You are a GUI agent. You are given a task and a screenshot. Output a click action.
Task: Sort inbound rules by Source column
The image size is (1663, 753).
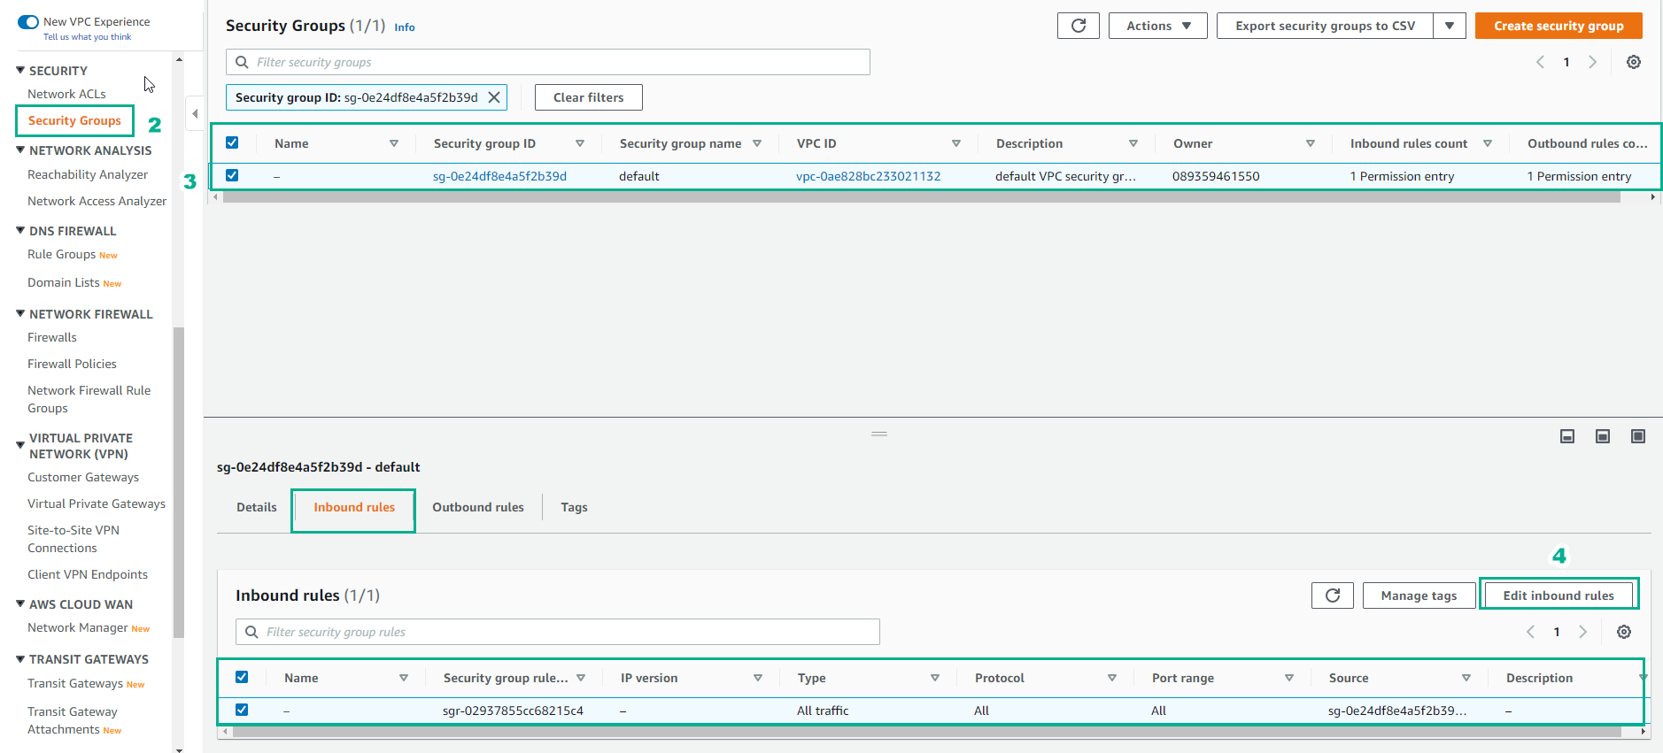1466,678
